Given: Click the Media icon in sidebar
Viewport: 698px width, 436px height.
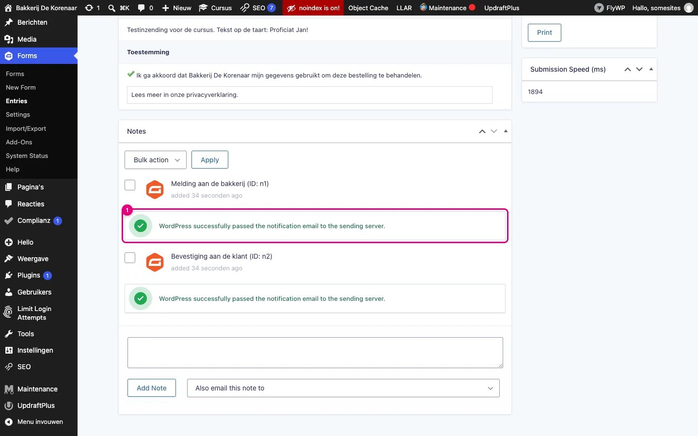Looking at the screenshot, I should click(9, 39).
